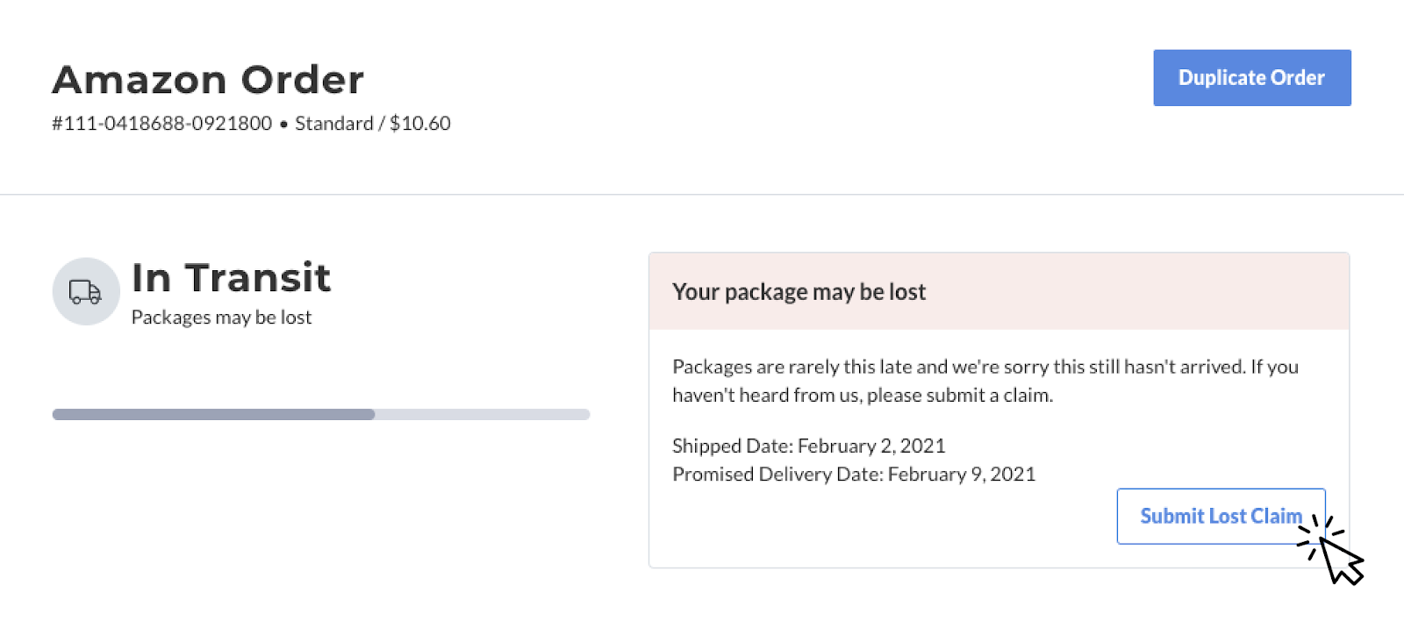Select the Promised Delivery Date text

click(853, 474)
